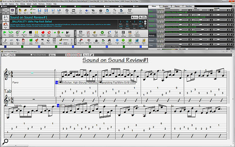The height and width of the screenshot is (147, 235).
Task: Click the Play button in Transport toolbar
Action: coord(5,33)
